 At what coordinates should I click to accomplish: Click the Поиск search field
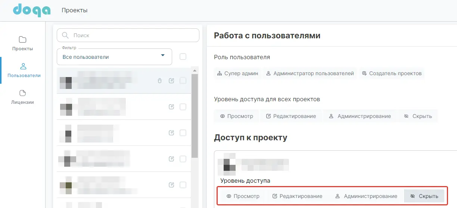(x=128, y=35)
